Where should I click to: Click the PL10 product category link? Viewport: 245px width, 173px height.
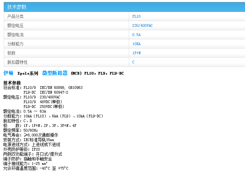tap(136, 16)
